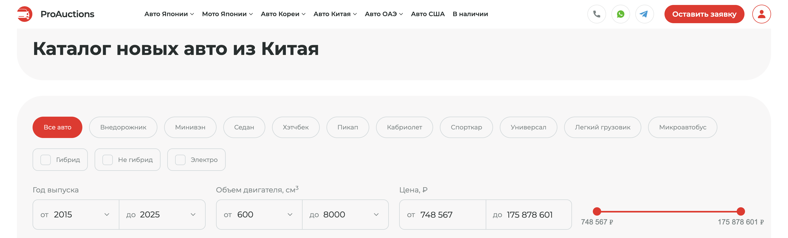Image resolution: width=788 pixels, height=238 pixels.
Task: Check the Гибрид checkbox
Action: [46, 160]
